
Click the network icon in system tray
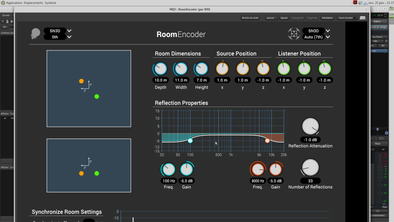(x=365, y=3)
